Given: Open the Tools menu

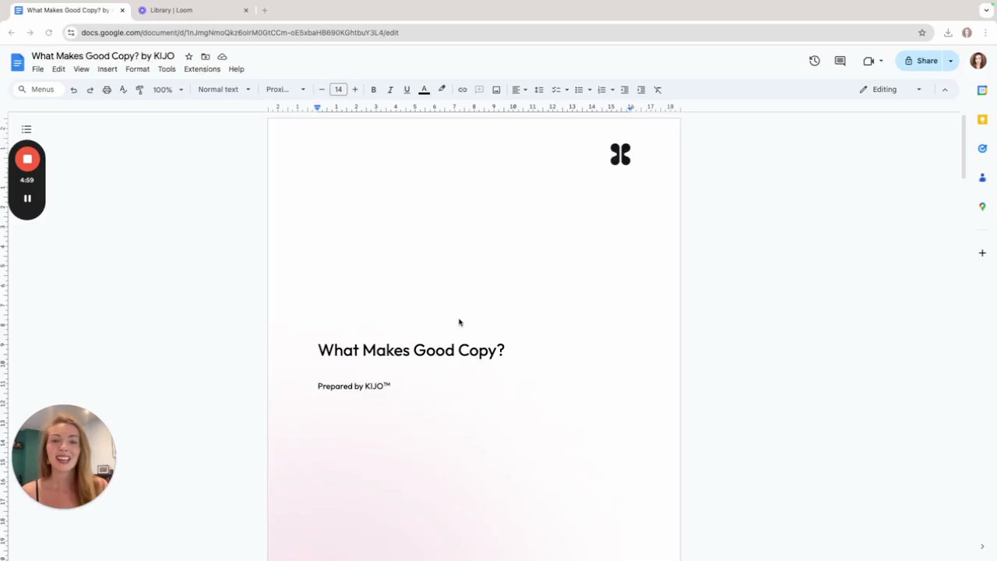Looking at the screenshot, I should point(167,69).
